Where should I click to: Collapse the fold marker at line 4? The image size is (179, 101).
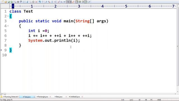(8, 26)
